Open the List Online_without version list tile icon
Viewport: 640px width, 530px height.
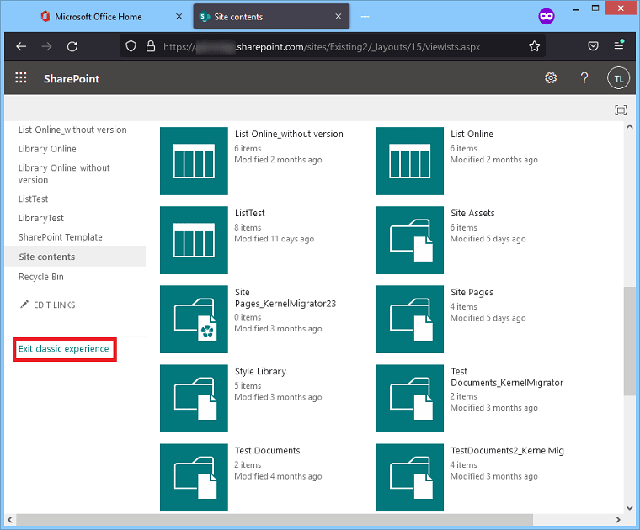pyautogui.click(x=194, y=161)
